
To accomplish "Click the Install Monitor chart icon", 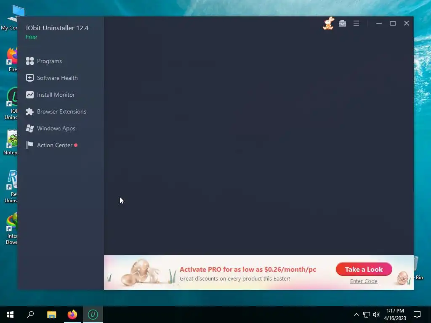I will [30, 95].
